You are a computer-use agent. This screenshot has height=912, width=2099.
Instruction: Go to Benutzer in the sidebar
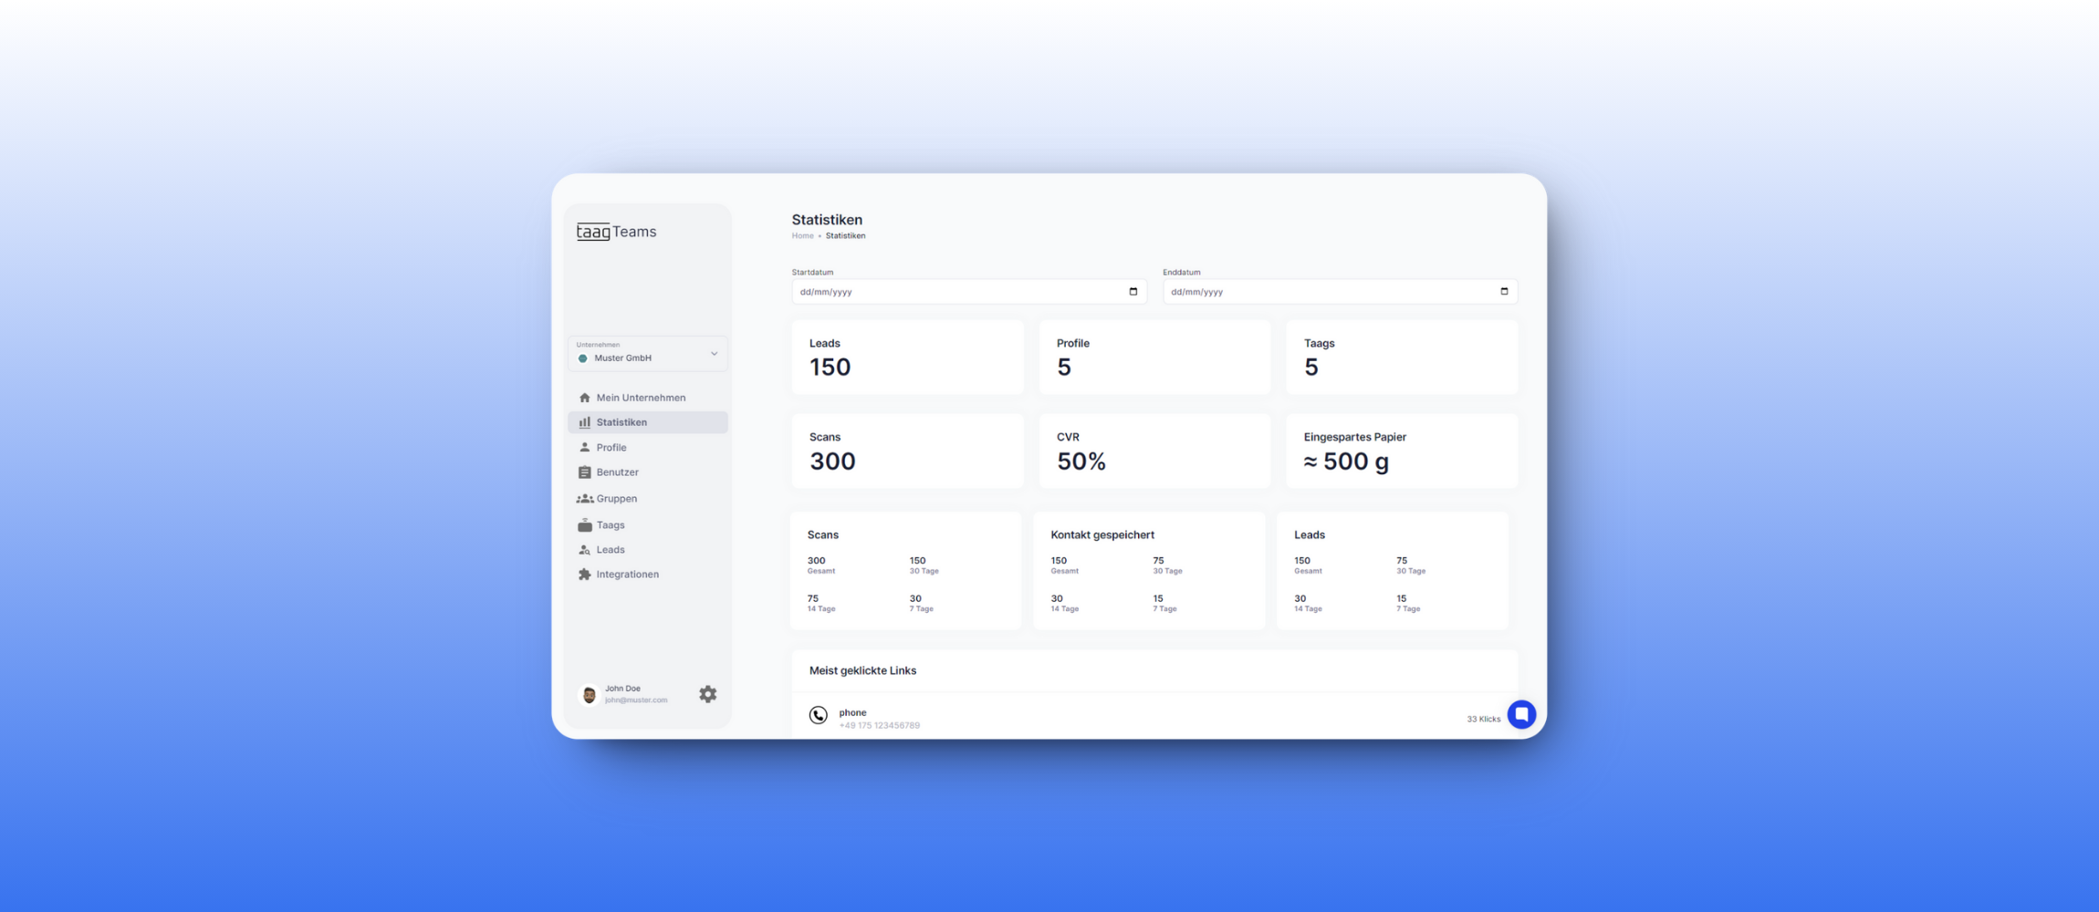point(617,472)
